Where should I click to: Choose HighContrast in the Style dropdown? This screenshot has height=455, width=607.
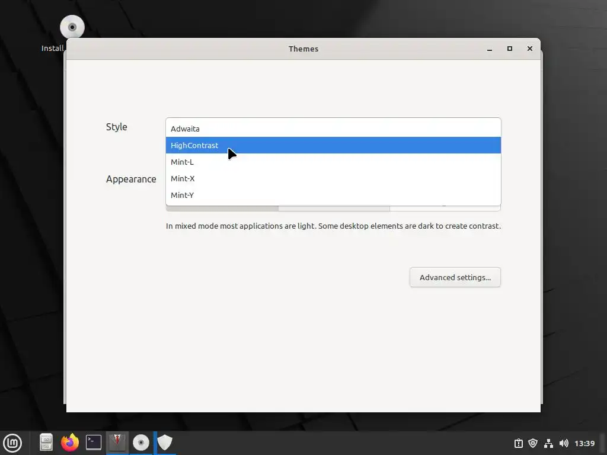[x=333, y=145]
